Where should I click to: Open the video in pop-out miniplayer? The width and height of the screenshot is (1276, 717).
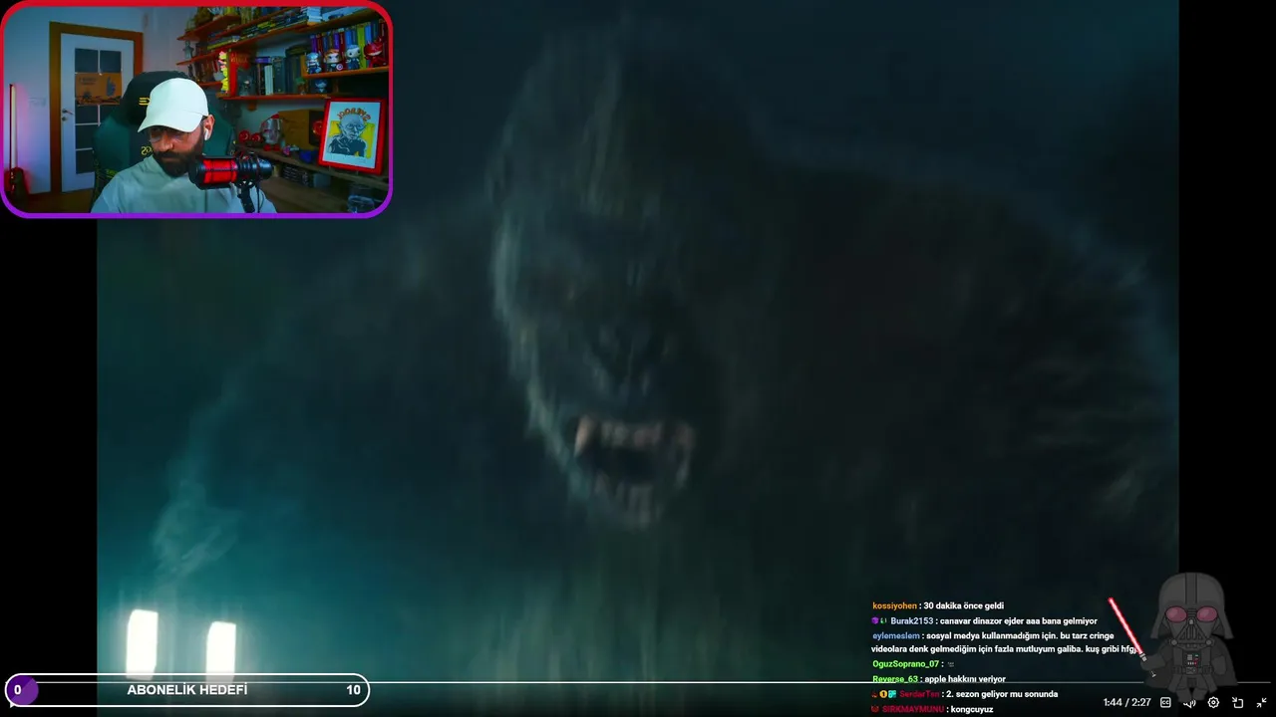click(1237, 703)
